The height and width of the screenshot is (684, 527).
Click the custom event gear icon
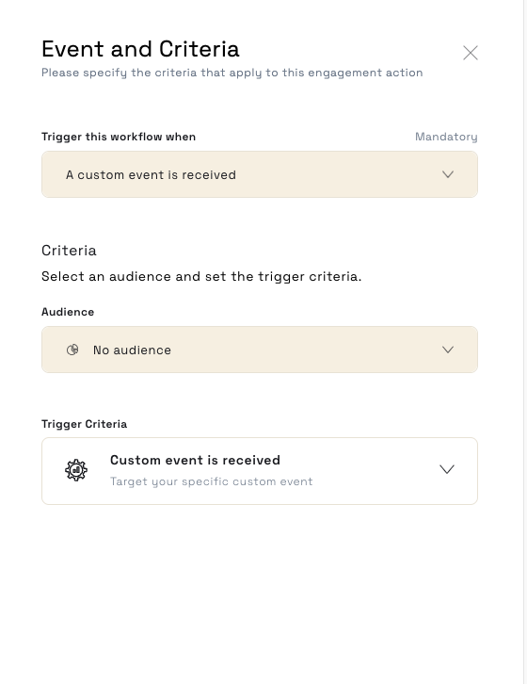(76, 470)
